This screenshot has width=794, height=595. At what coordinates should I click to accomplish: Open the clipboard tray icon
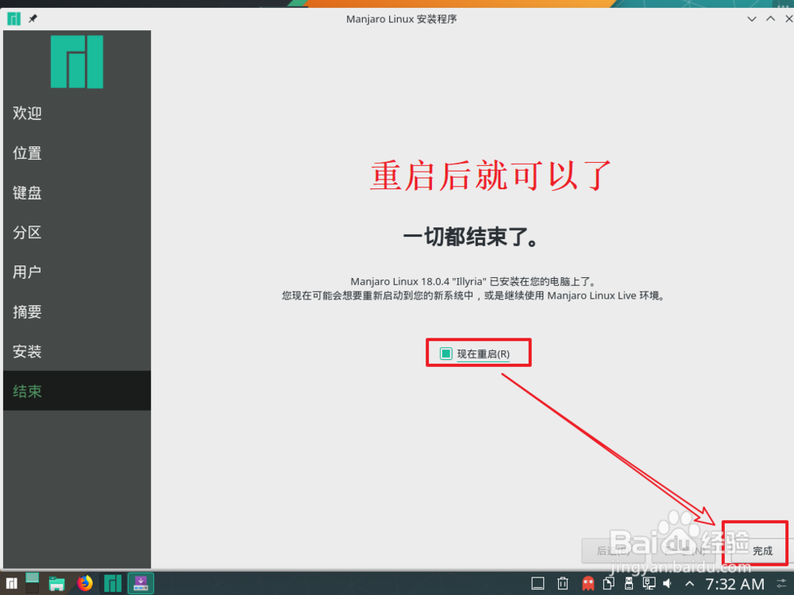[609, 584]
